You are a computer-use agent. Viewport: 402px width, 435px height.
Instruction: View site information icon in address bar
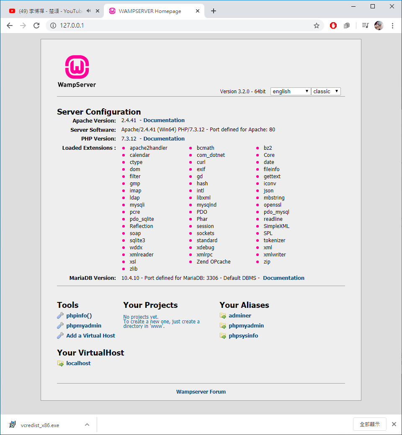coord(53,26)
